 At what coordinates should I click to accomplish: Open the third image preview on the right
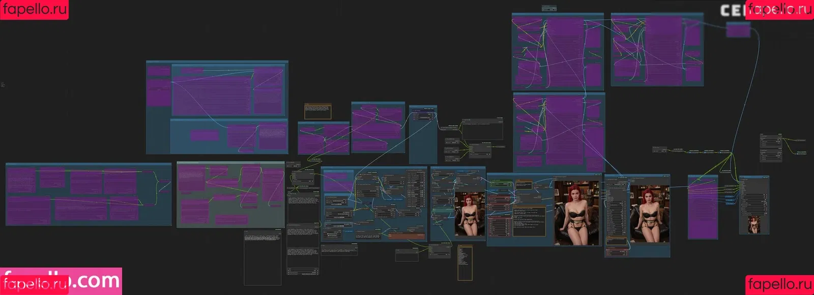pyautogui.click(x=650, y=214)
